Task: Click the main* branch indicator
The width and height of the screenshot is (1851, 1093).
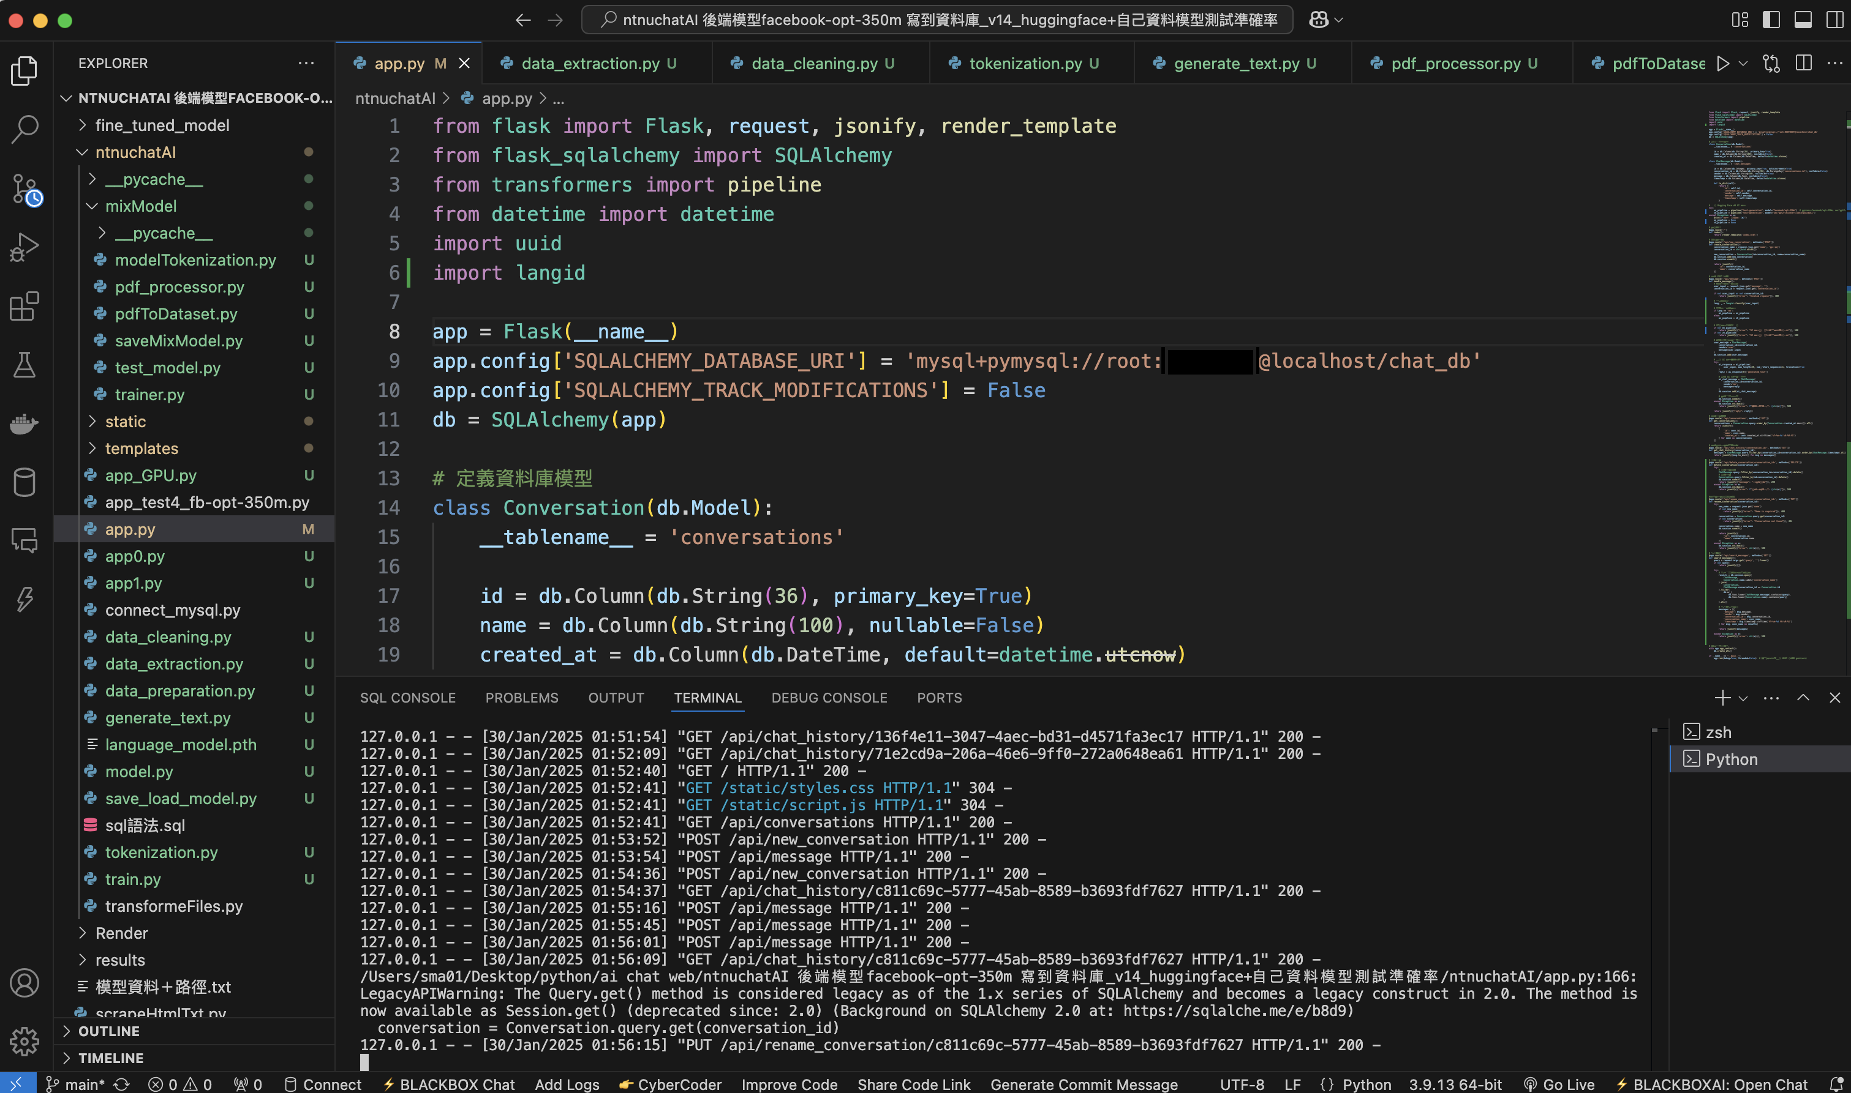Action: (x=76, y=1084)
